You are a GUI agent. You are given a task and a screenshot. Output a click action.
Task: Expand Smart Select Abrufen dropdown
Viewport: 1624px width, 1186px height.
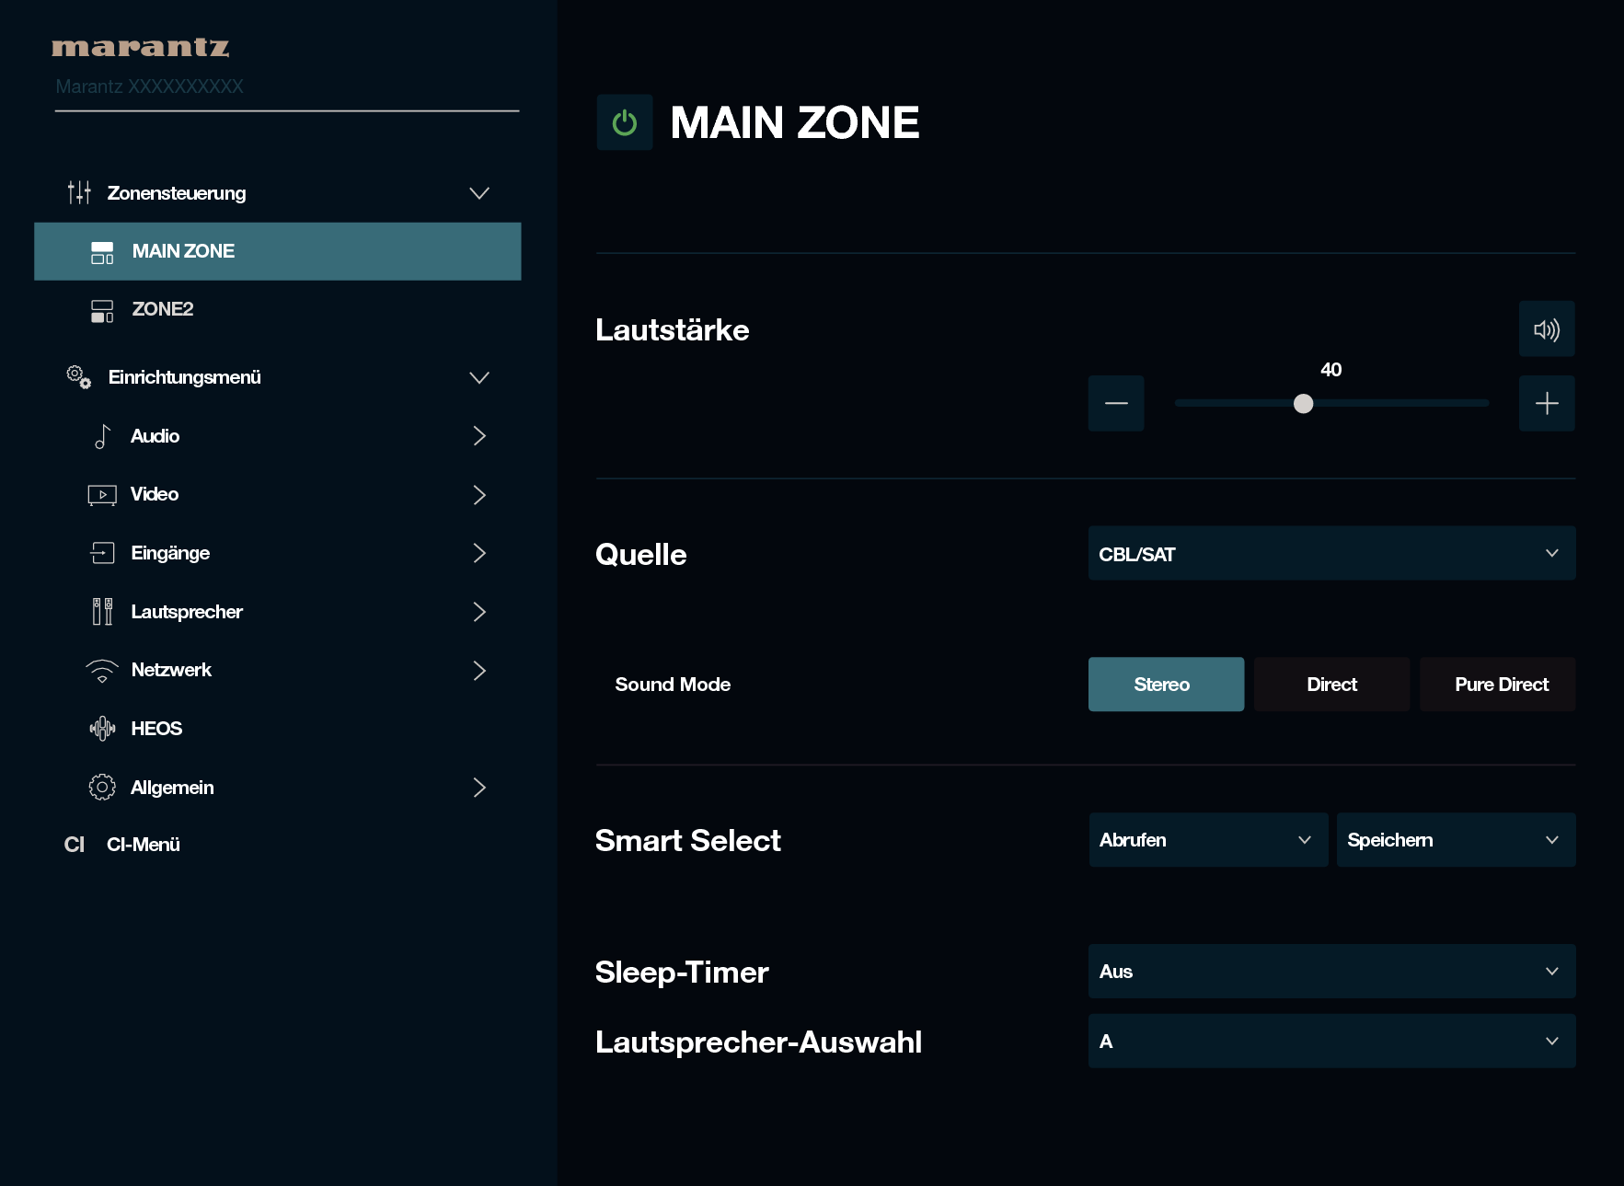pyautogui.click(x=1207, y=840)
